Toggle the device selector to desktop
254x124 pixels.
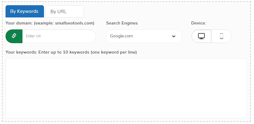[201, 36]
